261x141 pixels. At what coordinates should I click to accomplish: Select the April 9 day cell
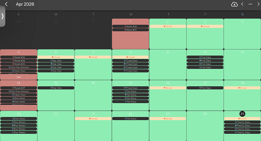point(168,65)
